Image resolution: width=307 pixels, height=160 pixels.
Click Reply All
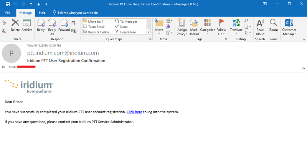click(x=52, y=27)
